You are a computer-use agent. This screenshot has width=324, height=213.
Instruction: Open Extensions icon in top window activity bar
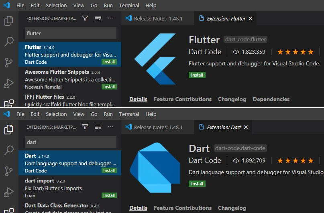9,103
